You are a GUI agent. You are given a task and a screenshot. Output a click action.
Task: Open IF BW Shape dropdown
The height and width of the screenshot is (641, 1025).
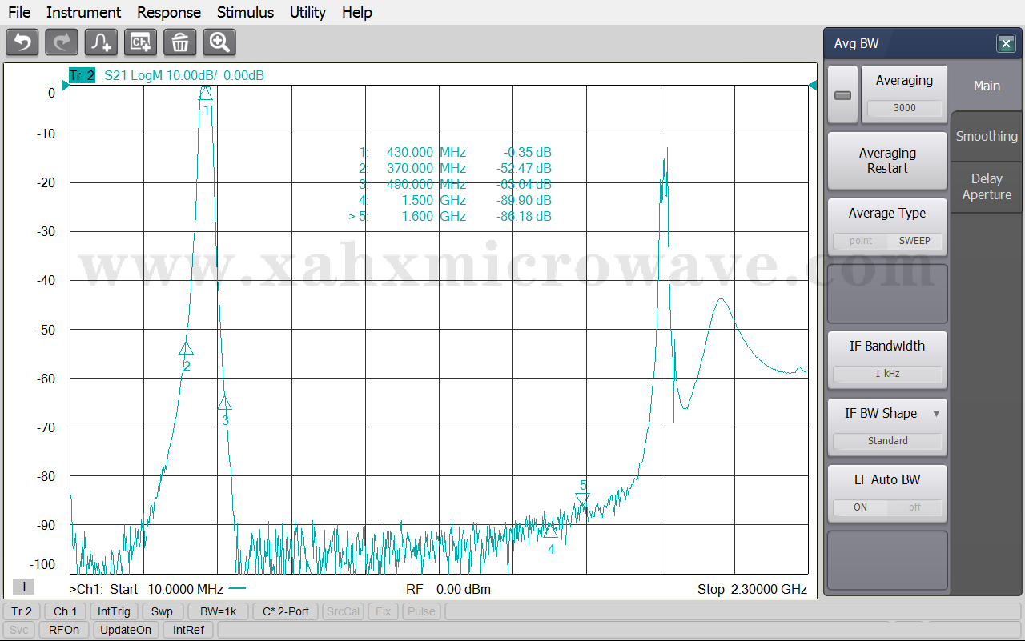click(x=887, y=427)
